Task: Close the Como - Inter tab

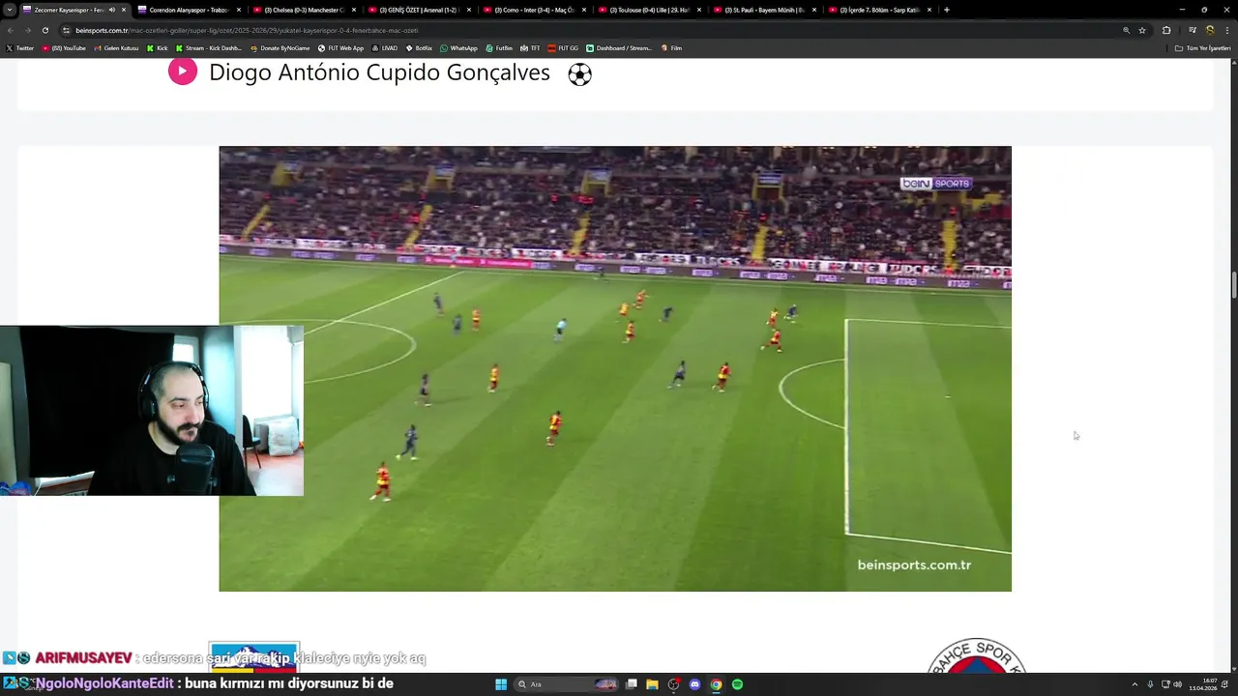Action: coord(584,10)
